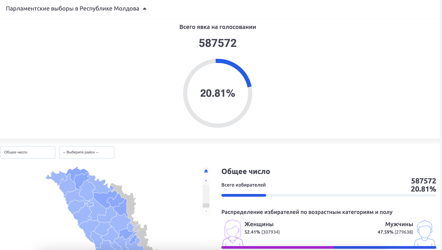Click the women voter avatar icon
The image size is (442, 250).
(232, 233)
